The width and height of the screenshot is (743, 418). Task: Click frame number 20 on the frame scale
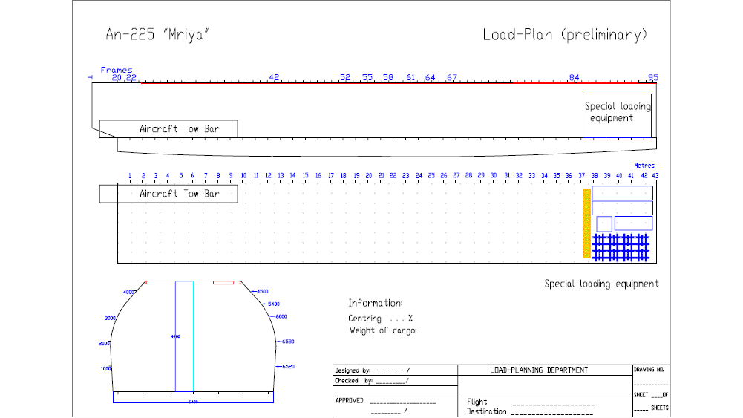[x=117, y=78]
